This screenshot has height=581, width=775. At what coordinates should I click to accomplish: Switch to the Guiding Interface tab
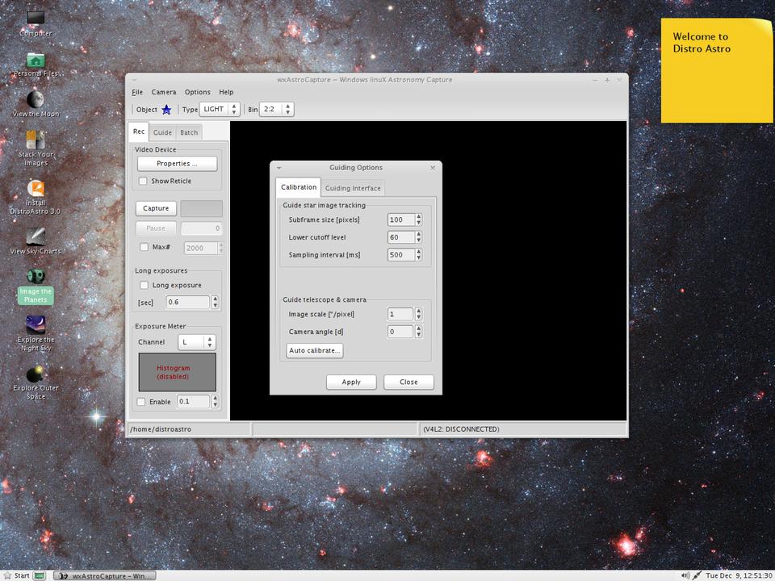[x=353, y=188]
